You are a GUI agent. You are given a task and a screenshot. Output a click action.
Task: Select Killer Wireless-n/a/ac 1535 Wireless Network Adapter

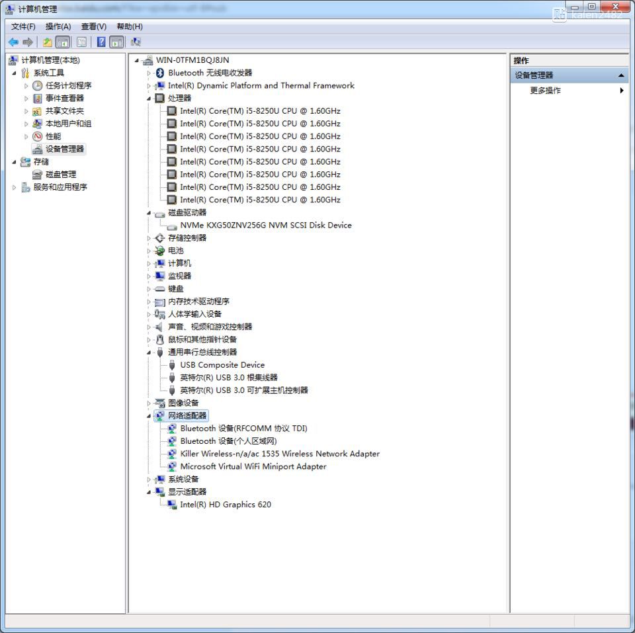click(280, 454)
